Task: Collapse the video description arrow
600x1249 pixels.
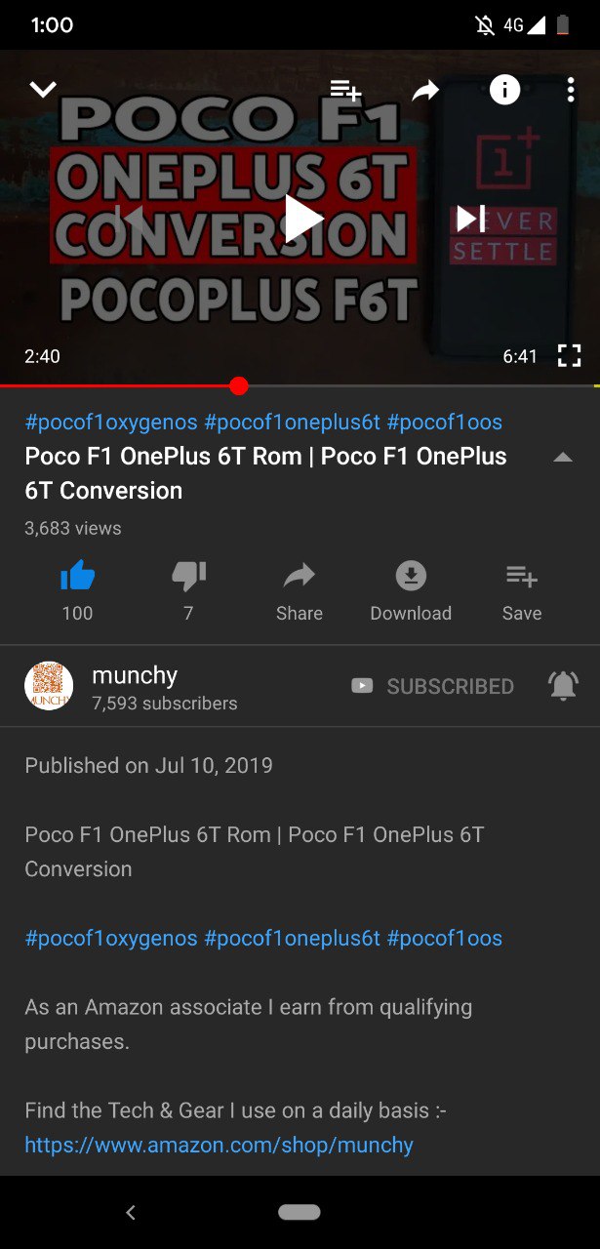Action: point(563,457)
